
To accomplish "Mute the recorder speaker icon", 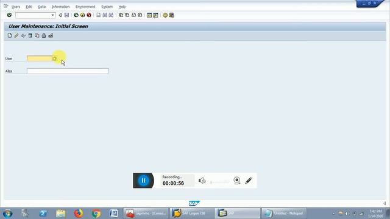I will pyautogui.click(x=202, y=181).
